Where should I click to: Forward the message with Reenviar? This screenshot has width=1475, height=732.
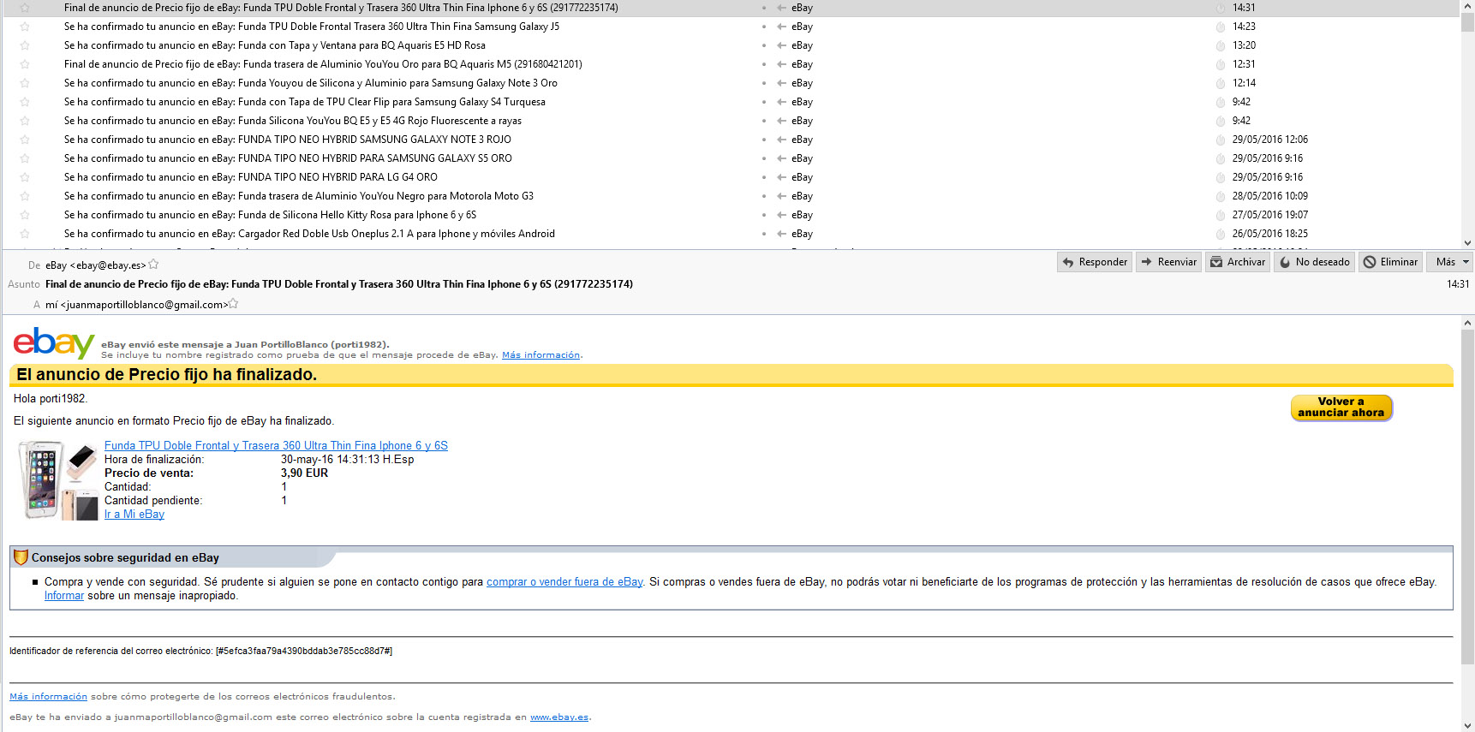click(1169, 262)
